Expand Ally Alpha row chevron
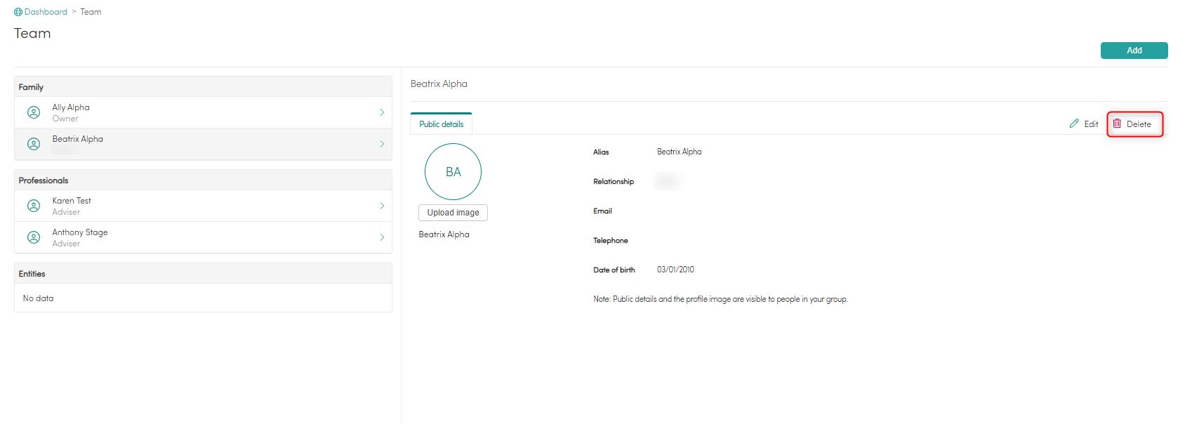Image resolution: width=1185 pixels, height=424 pixels. pyautogui.click(x=382, y=112)
